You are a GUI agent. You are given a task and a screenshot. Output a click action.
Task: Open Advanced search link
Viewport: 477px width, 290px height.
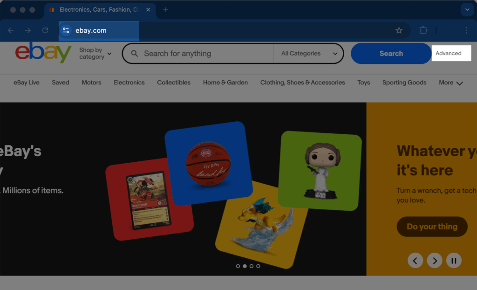pos(448,53)
